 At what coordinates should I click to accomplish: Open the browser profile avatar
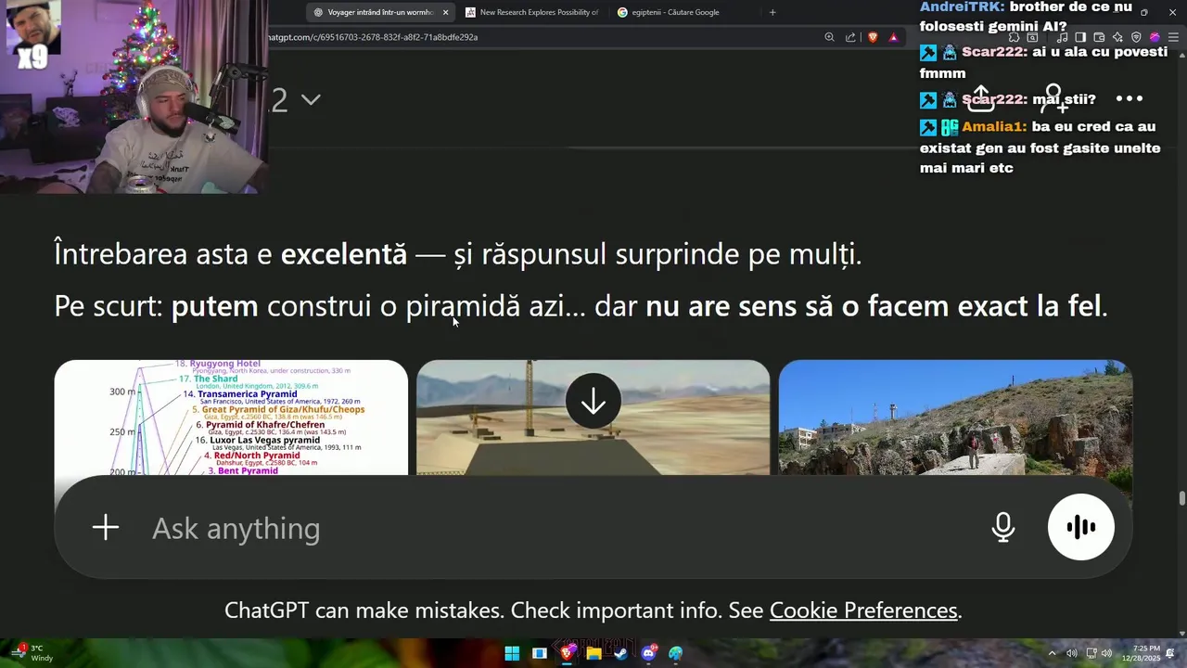pyautogui.click(x=1155, y=37)
